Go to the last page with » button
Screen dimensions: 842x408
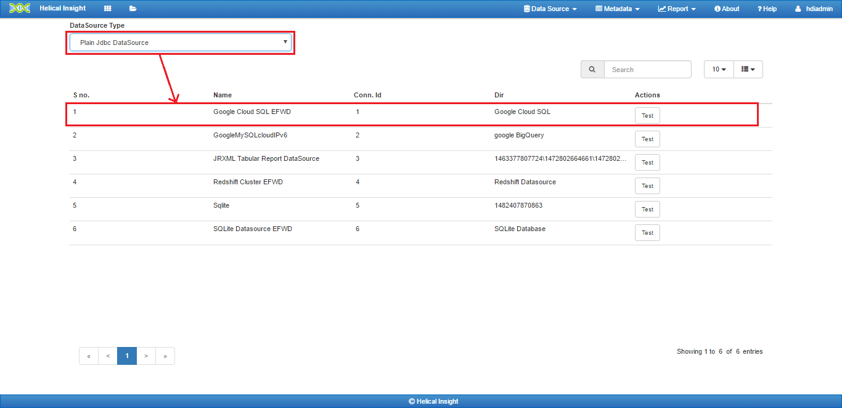[165, 356]
